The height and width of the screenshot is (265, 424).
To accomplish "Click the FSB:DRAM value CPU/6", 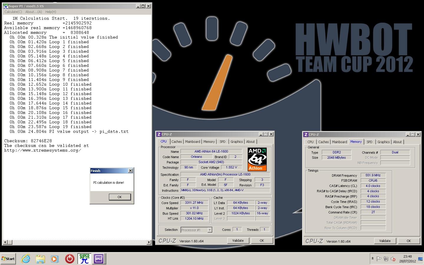I will 373,180.
